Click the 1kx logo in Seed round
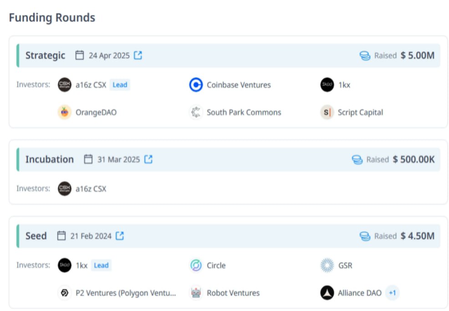This screenshot has height=311, width=449. (x=64, y=265)
